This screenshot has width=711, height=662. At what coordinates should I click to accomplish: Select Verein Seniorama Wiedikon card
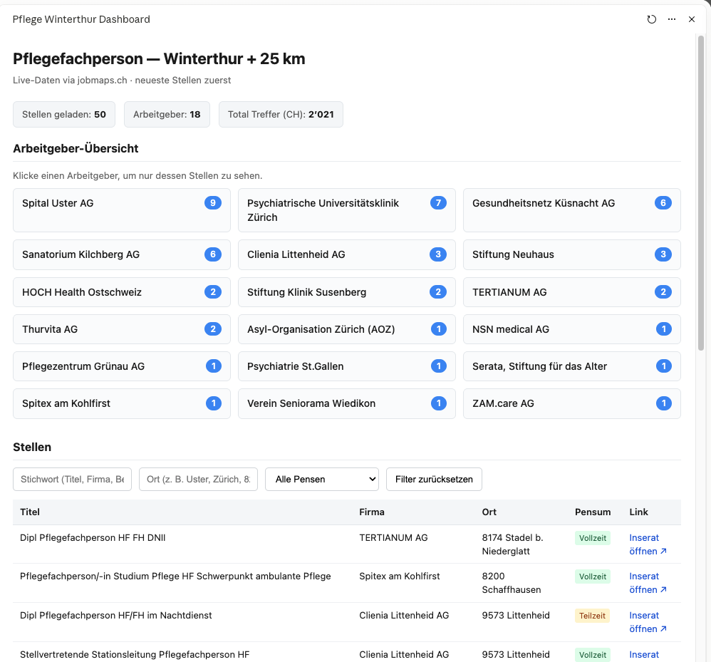pos(347,403)
